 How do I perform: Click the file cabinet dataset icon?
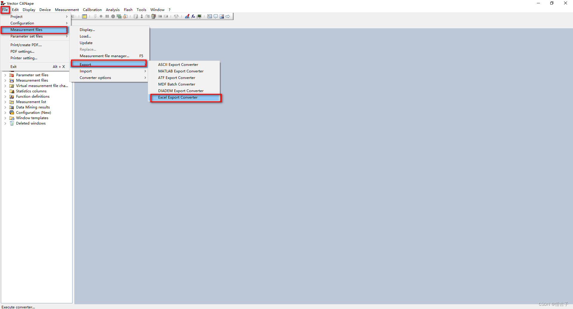point(154,16)
